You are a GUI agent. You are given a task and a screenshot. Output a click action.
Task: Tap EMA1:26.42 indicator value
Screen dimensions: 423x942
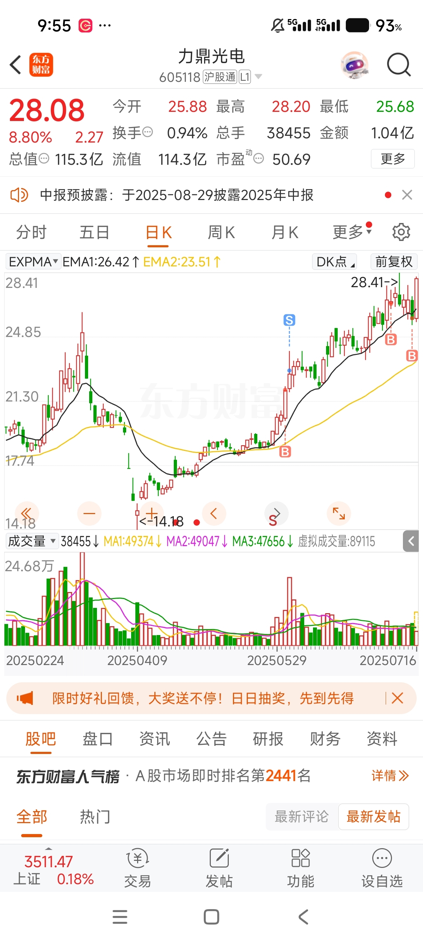101,262
